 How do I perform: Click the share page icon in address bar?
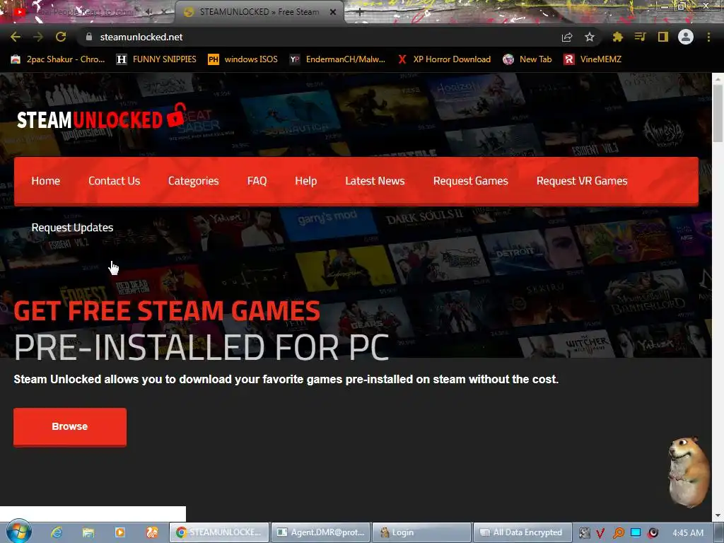(567, 37)
